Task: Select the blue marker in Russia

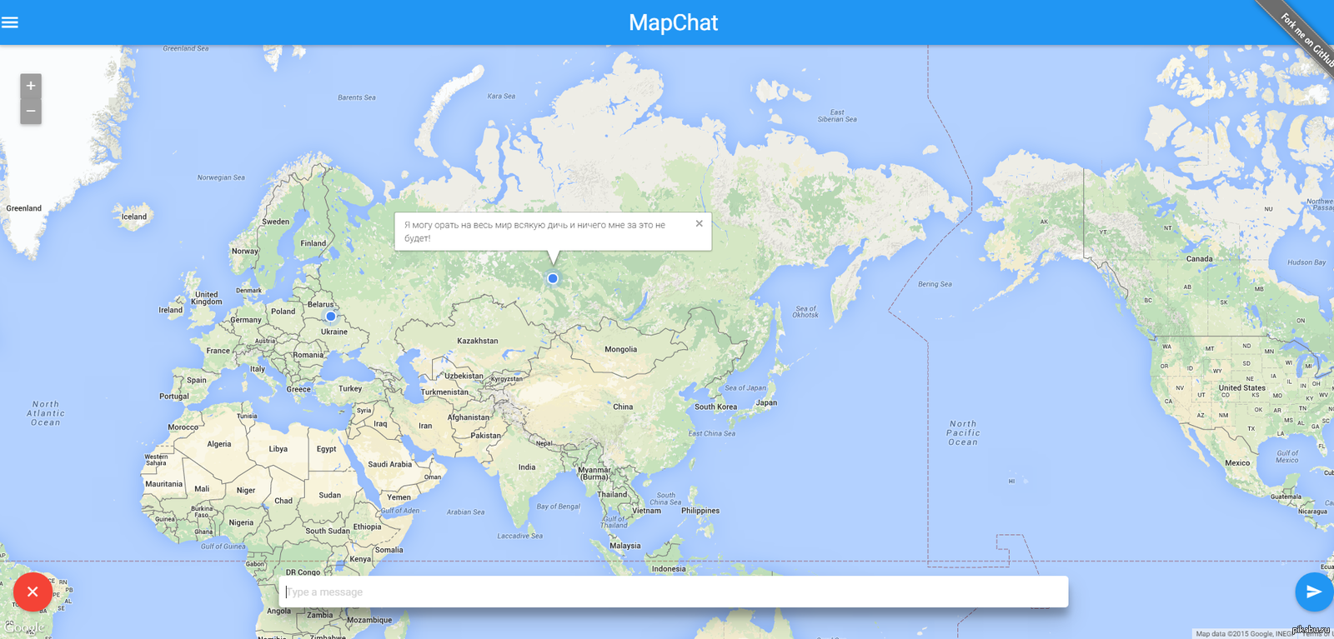Action: click(x=553, y=278)
